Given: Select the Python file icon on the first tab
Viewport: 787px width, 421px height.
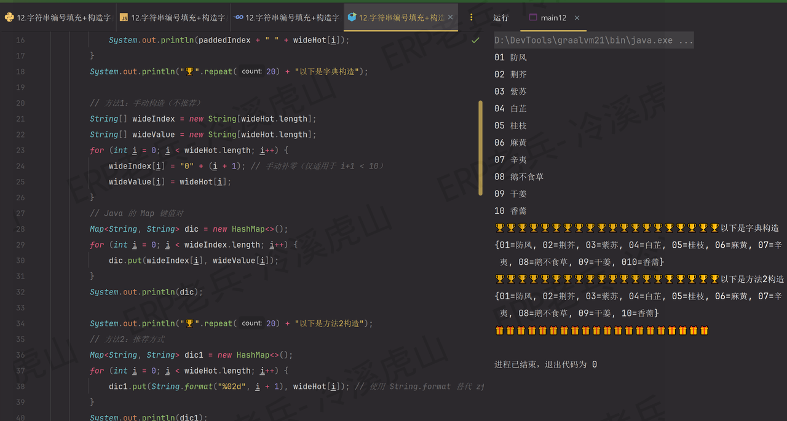Looking at the screenshot, I should click(8, 18).
